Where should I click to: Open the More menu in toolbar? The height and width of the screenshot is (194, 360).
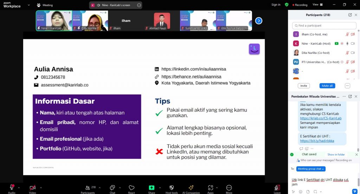tap(229, 188)
